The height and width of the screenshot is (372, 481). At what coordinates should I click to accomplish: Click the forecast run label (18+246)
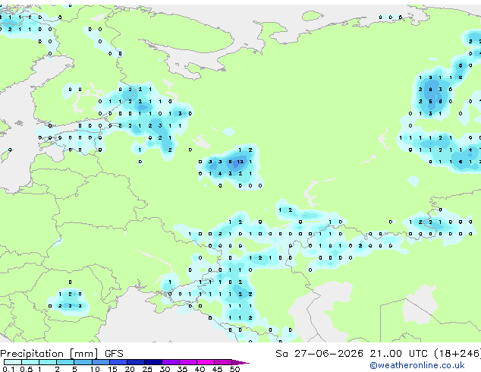(x=457, y=354)
